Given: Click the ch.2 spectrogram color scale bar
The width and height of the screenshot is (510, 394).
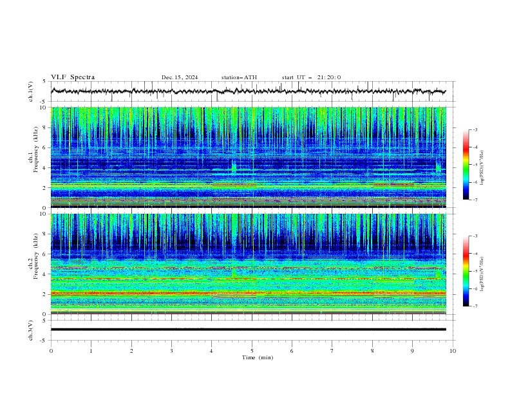Looking at the screenshot, I should (466, 271).
